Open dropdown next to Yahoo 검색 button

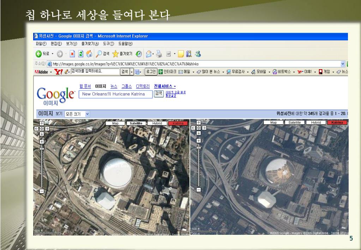coord(132,72)
